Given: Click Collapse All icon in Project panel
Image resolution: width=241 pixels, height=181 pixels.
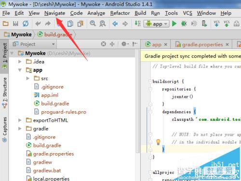Looking at the screenshot, I should (112, 44).
